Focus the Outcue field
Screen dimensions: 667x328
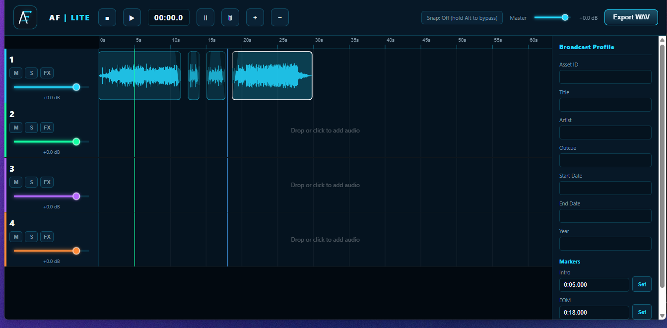pos(605,160)
